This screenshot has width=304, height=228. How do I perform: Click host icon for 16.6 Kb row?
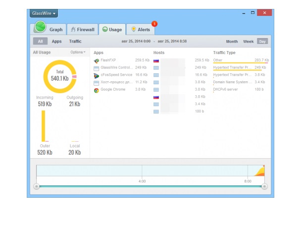(x=156, y=75)
